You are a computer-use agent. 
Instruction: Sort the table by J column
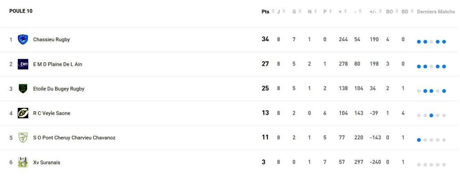click(x=279, y=12)
